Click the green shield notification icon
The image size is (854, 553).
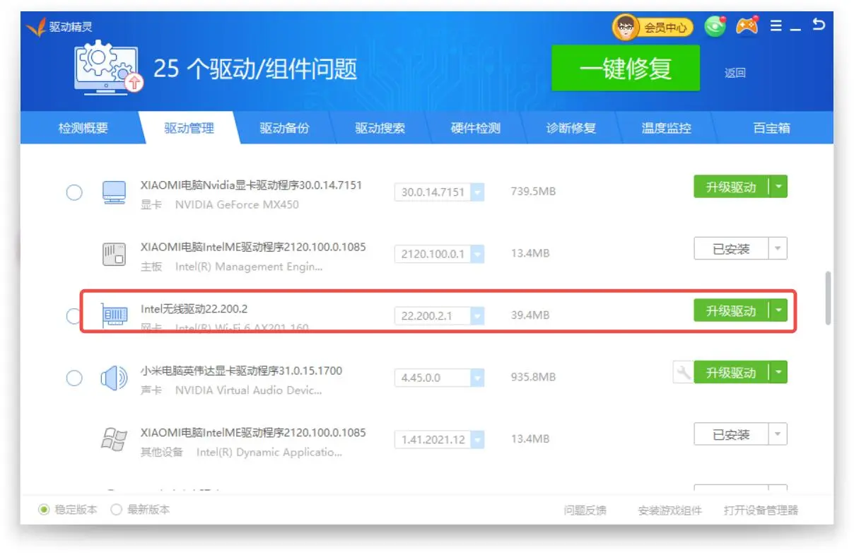[x=715, y=27]
